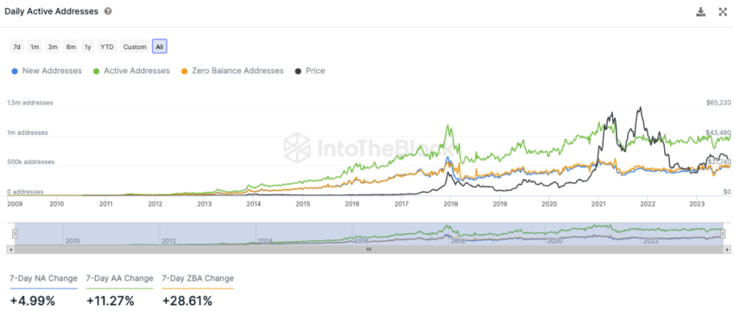The height and width of the screenshot is (311, 734).
Task: Click scrollbar left arrow
Action: click(x=10, y=251)
